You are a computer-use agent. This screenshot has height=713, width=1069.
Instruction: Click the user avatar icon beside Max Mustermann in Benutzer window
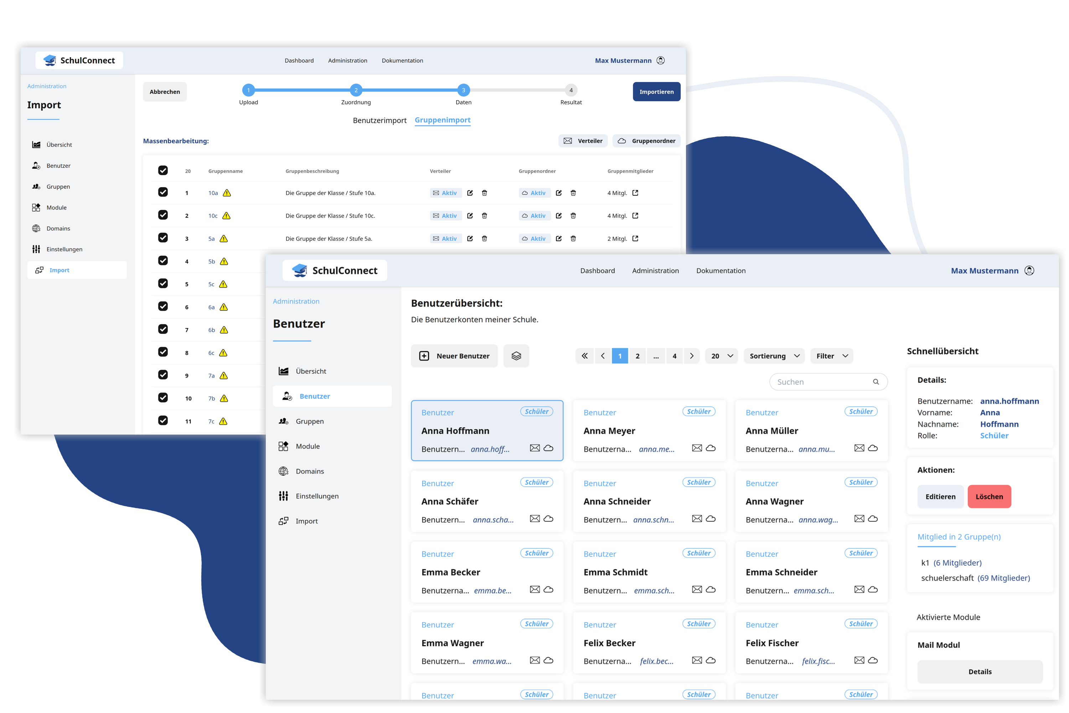pos(1029,271)
